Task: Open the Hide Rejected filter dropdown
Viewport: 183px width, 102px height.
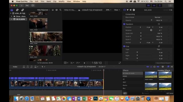Action: pyautogui.click(x=43, y=10)
